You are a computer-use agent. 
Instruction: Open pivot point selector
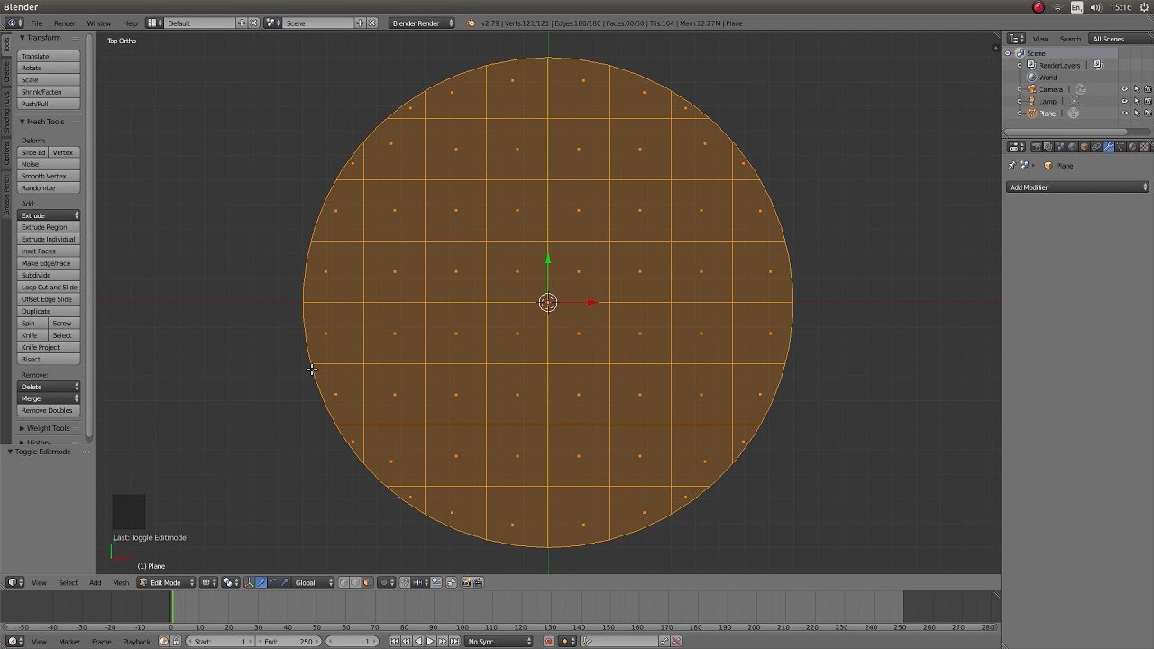230,582
